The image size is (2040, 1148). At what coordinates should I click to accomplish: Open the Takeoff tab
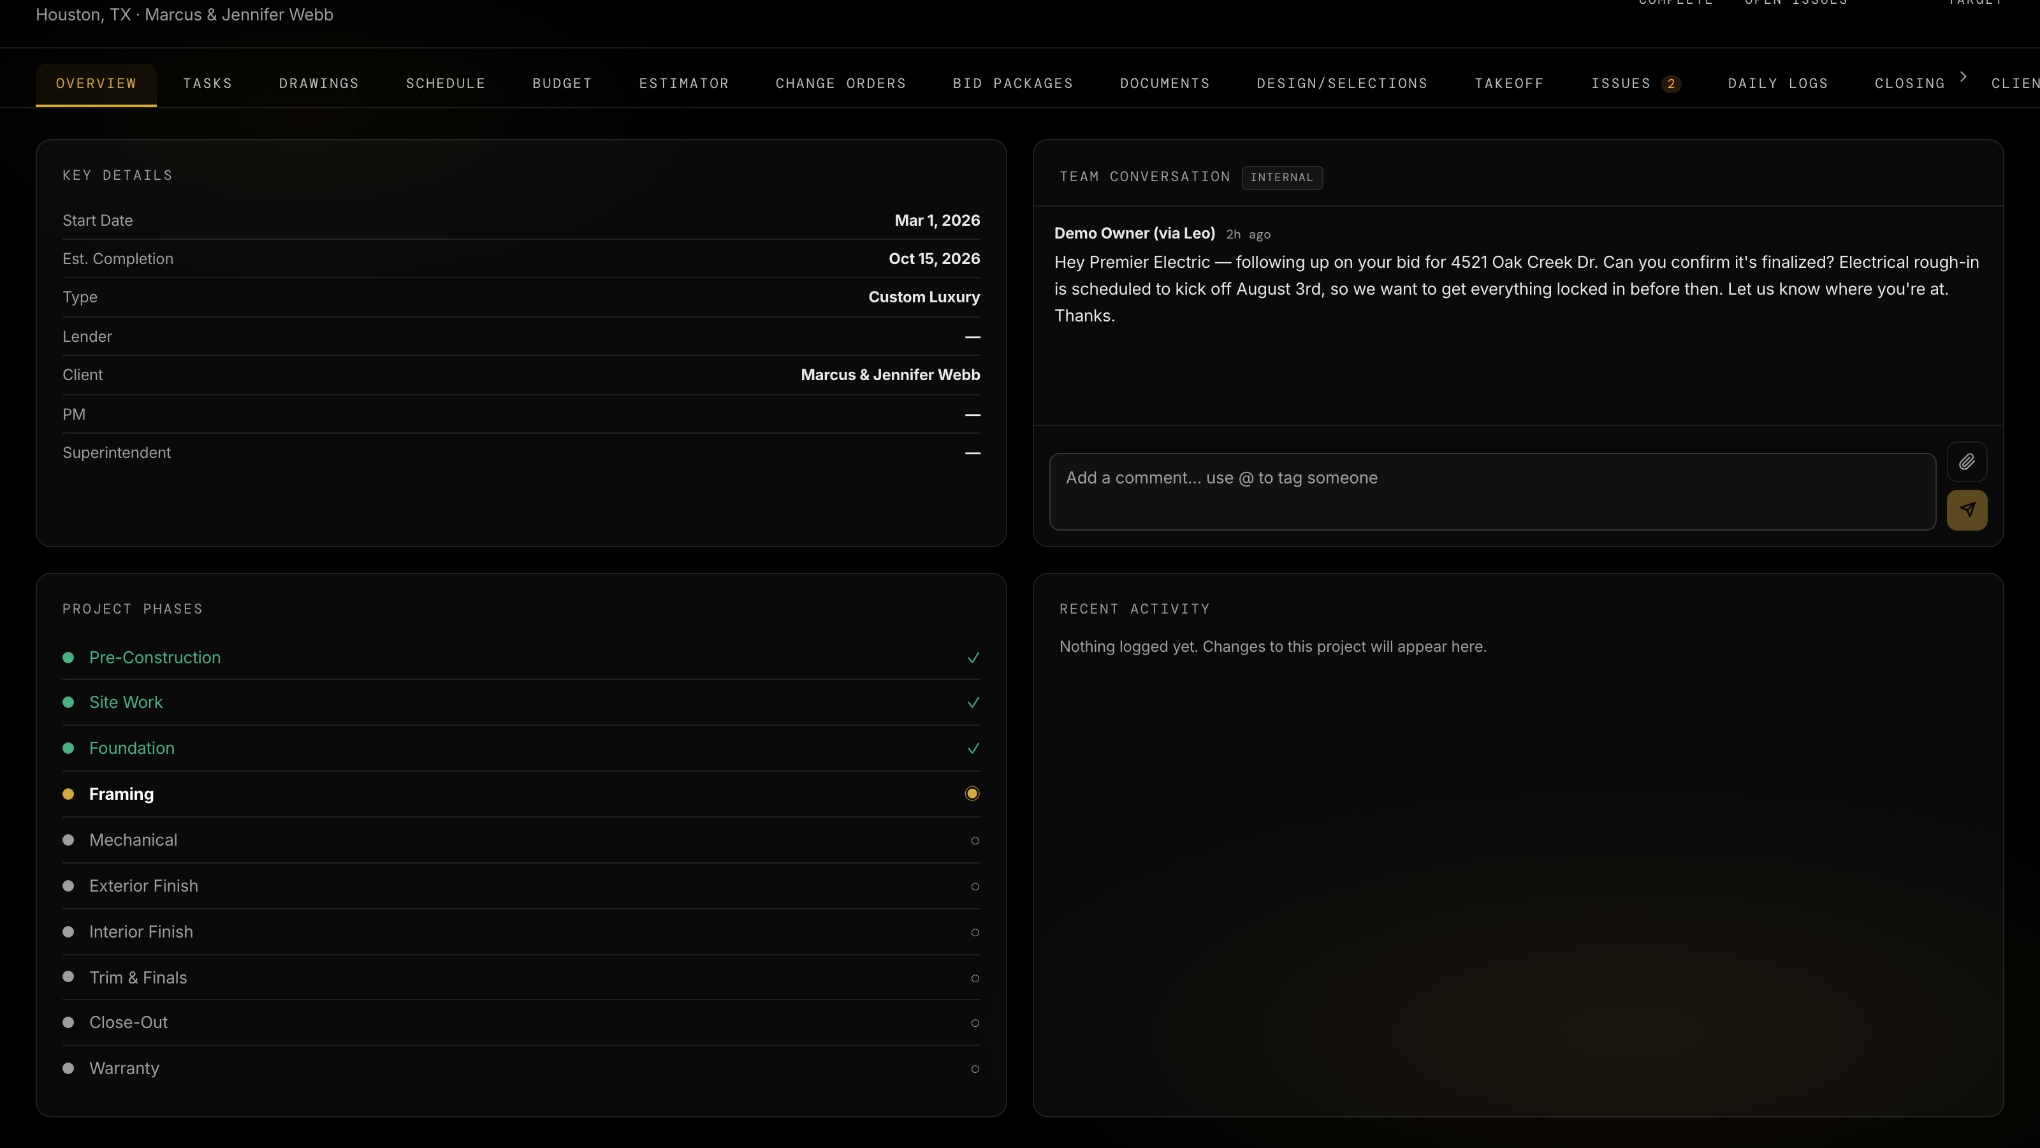(1510, 84)
